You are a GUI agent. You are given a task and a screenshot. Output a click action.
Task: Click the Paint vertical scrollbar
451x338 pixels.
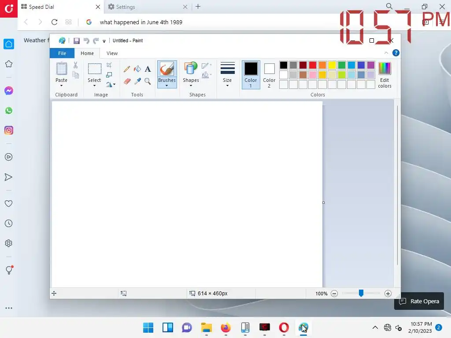(x=397, y=185)
